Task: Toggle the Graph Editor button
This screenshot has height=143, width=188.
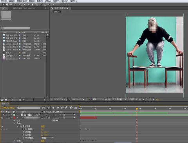Action: [75, 108]
